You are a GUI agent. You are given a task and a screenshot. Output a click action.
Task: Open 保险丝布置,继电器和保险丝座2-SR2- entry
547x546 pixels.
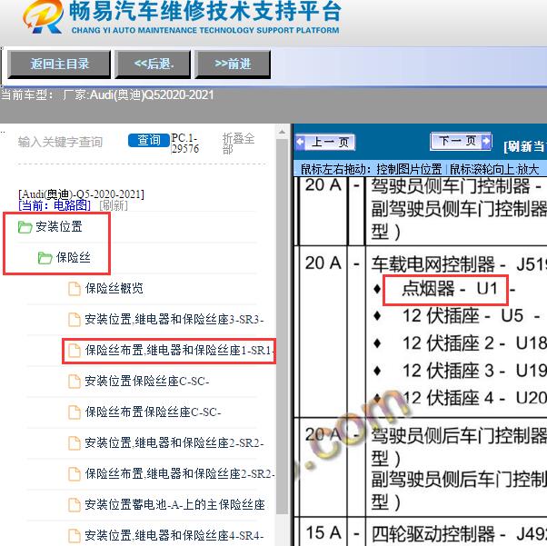[x=180, y=474]
